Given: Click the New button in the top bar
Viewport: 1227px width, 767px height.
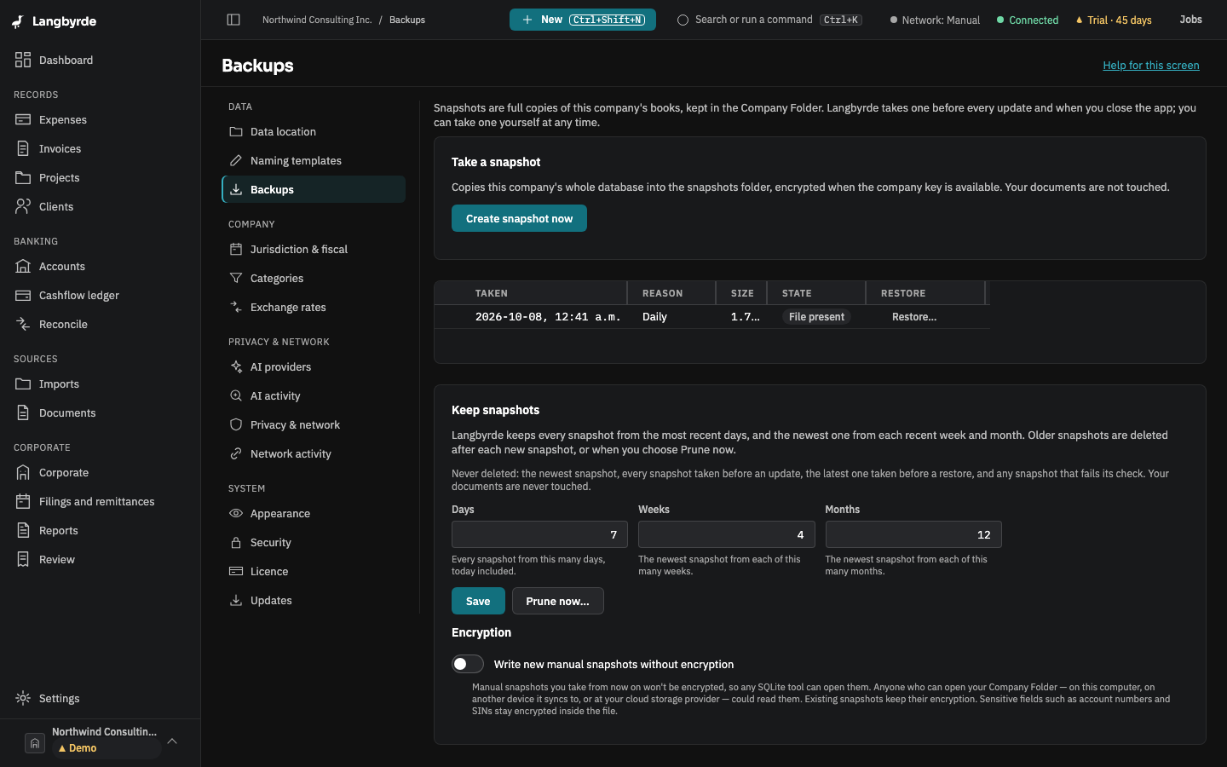Looking at the screenshot, I should click(x=583, y=20).
